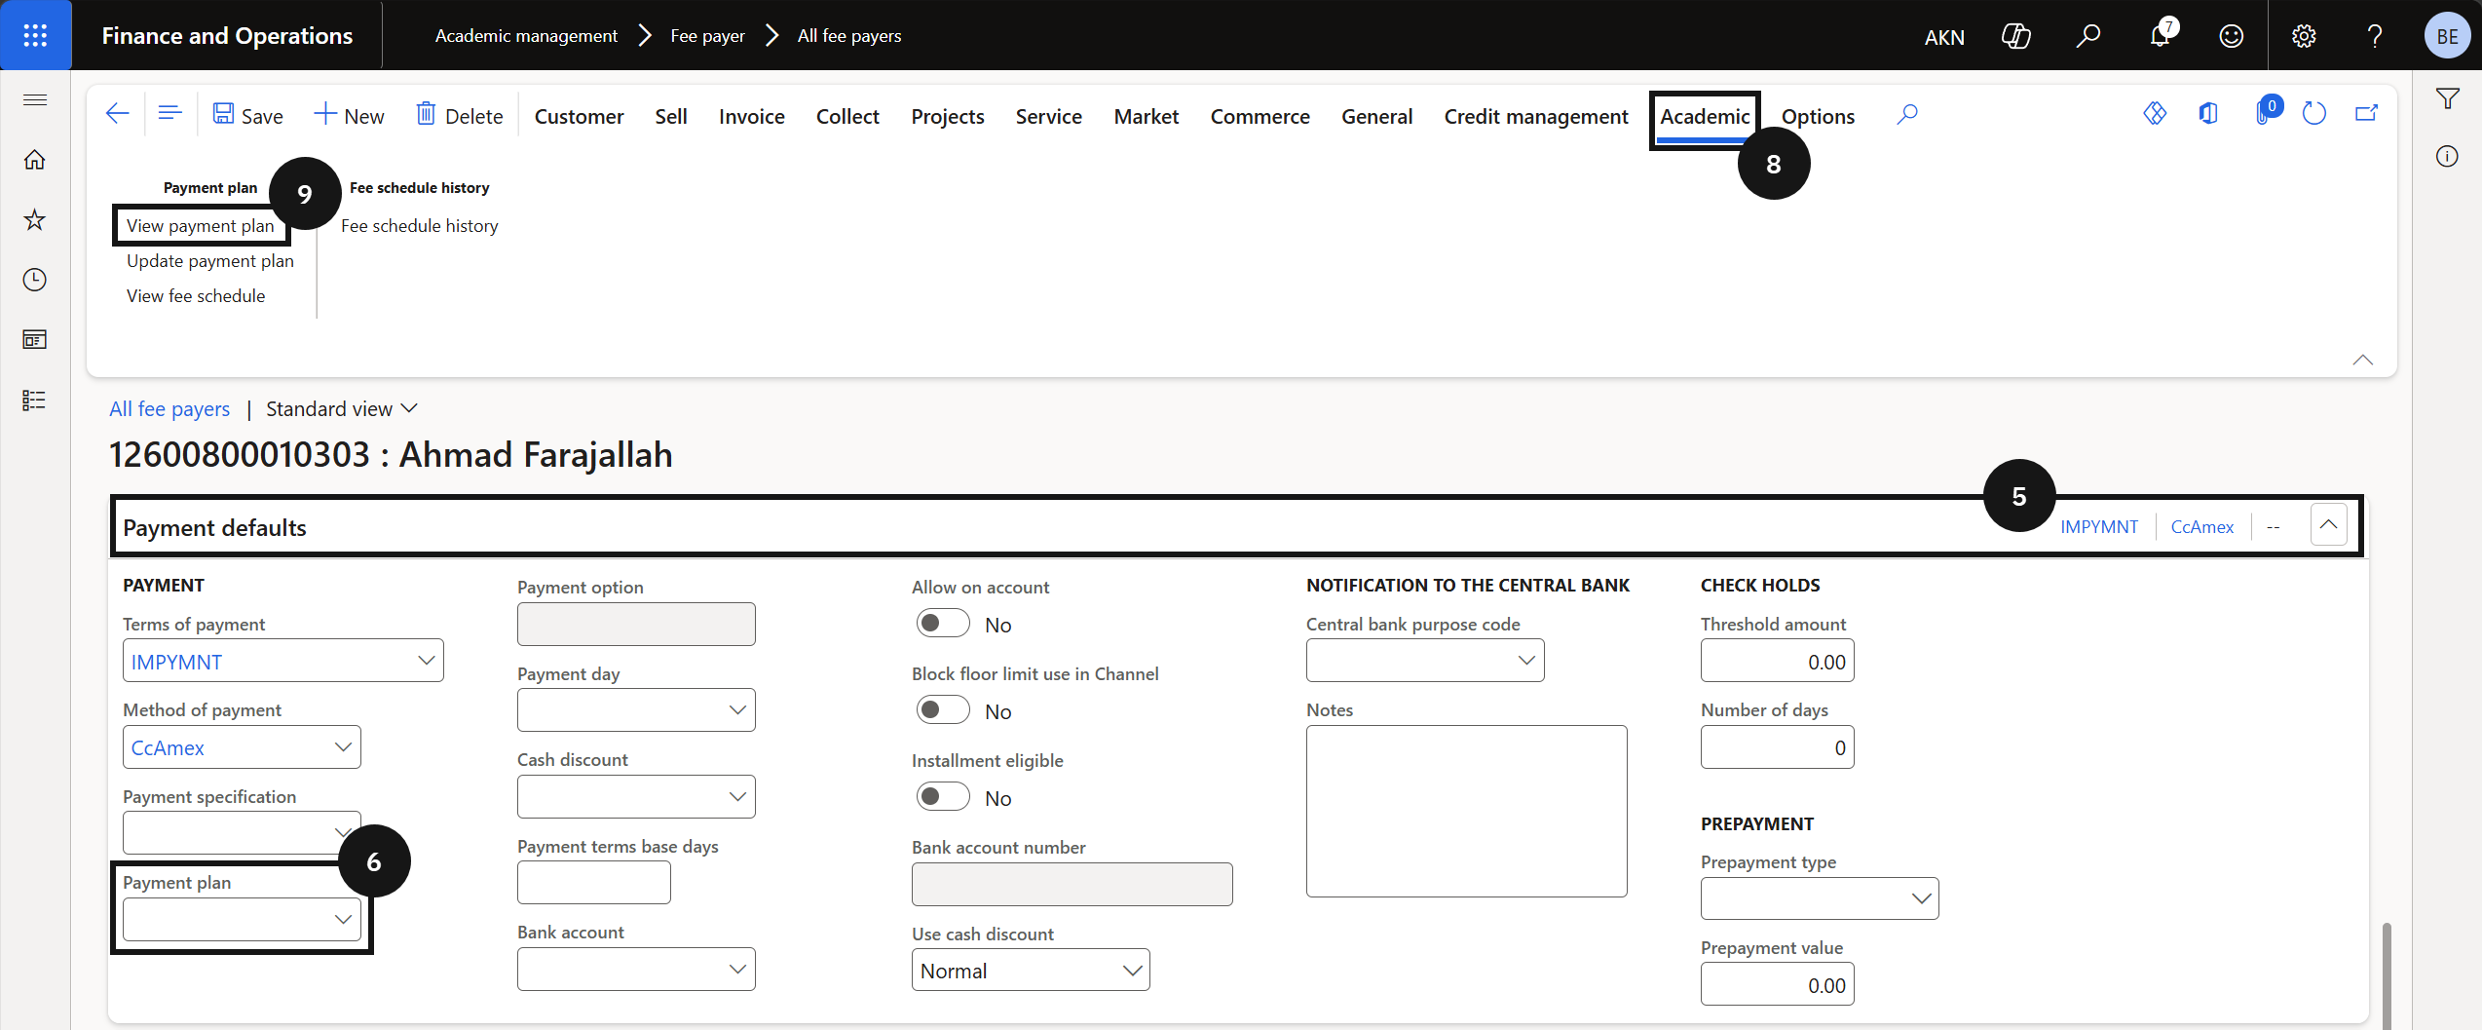Open the global search magnifier
This screenshot has width=2482, height=1030.
click(x=2087, y=36)
